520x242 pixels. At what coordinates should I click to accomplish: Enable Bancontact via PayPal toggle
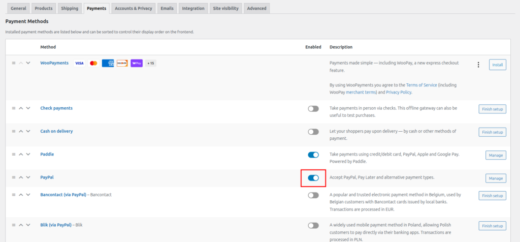(313, 195)
